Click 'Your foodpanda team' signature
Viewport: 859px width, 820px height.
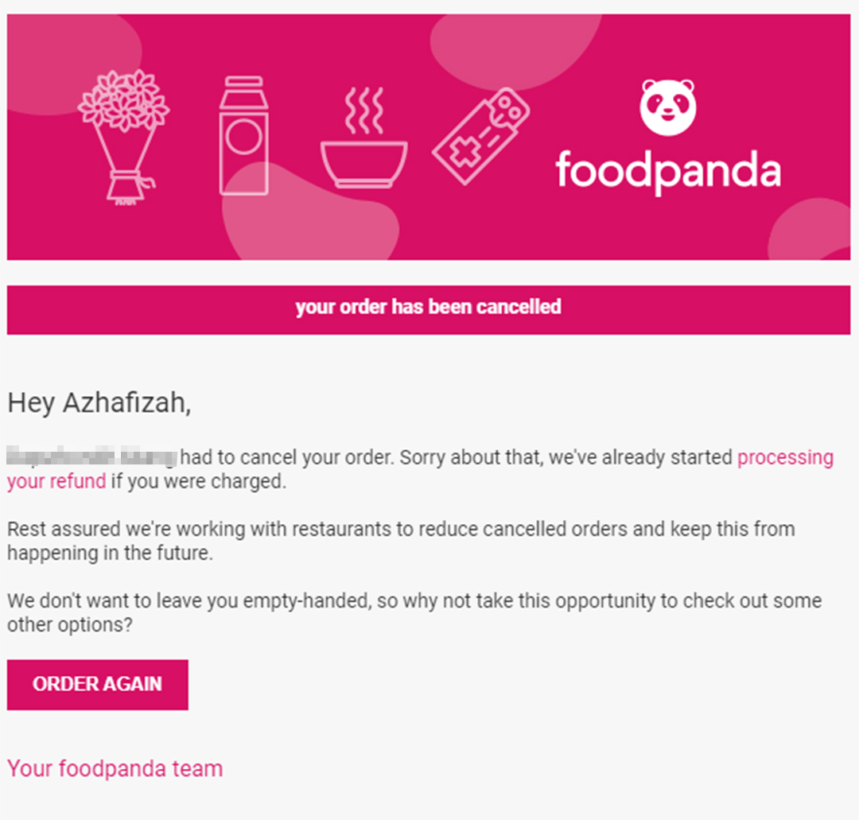[115, 768]
